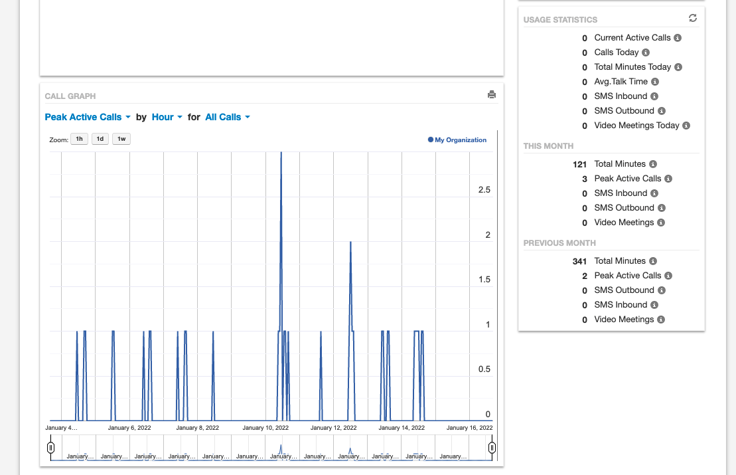
Task: Refresh the Usage Statistics panel
Action: 693,18
